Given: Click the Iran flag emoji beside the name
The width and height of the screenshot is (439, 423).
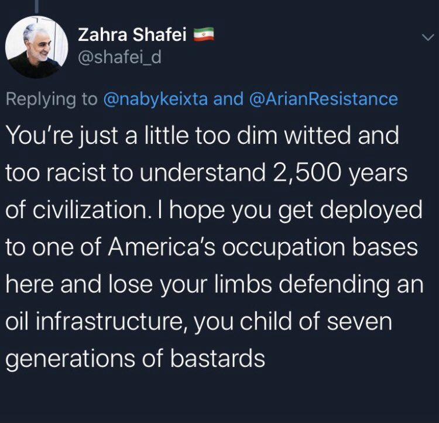Looking at the screenshot, I should (204, 35).
